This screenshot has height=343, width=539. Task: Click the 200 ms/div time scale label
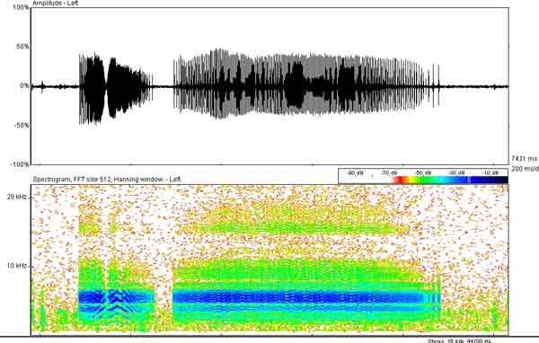tap(525, 169)
